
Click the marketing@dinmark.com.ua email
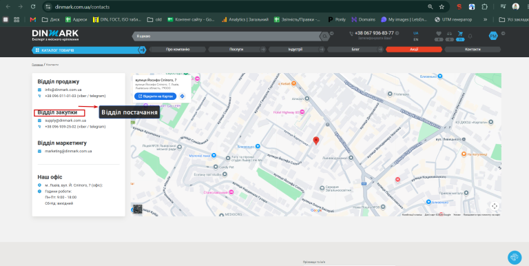pos(68,151)
